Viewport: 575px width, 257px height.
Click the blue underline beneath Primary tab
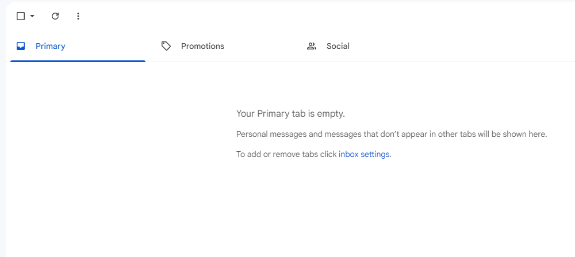78,60
